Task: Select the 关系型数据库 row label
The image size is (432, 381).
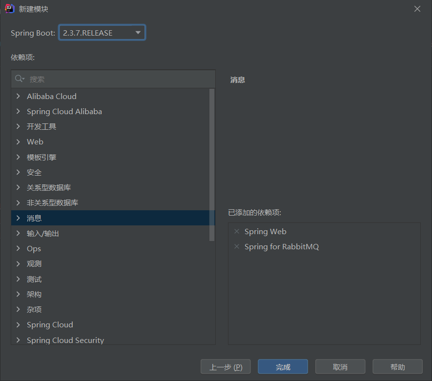Action: pos(49,187)
